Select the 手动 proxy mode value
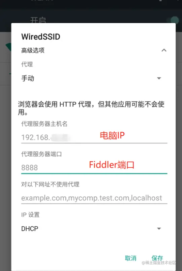This screenshot has height=271, width=182. (28, 78)
